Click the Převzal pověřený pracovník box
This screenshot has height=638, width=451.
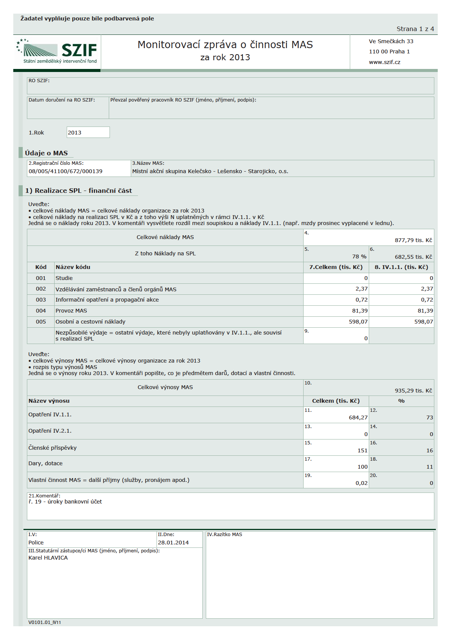[271, 108]
